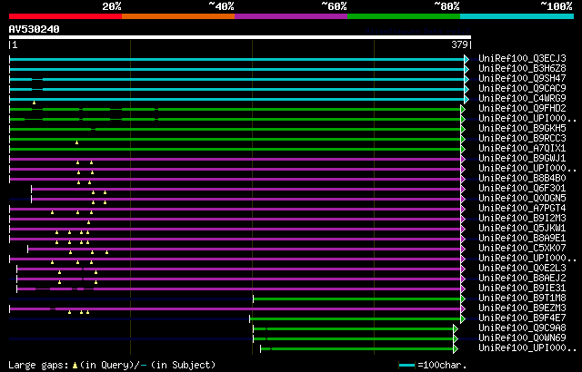Select the UniRef100_B8AEJ2 label

pos(522,279)
